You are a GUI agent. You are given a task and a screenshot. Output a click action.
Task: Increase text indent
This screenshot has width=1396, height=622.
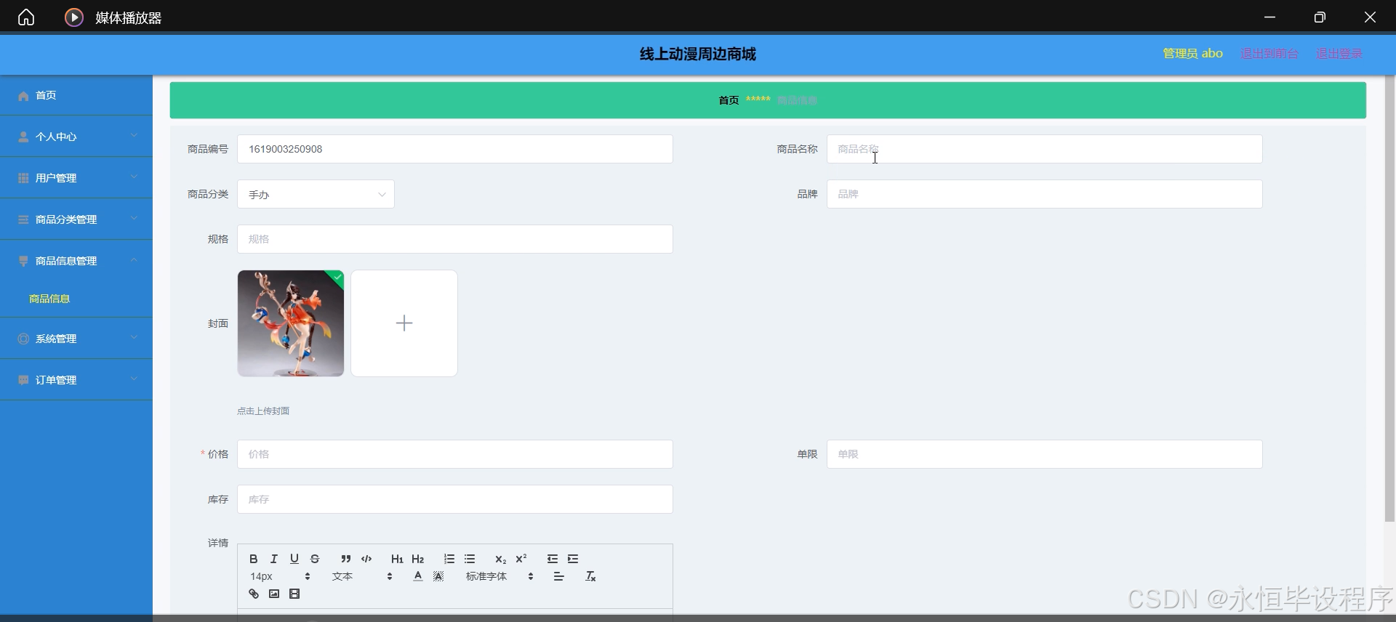click(x=573, y=559)
